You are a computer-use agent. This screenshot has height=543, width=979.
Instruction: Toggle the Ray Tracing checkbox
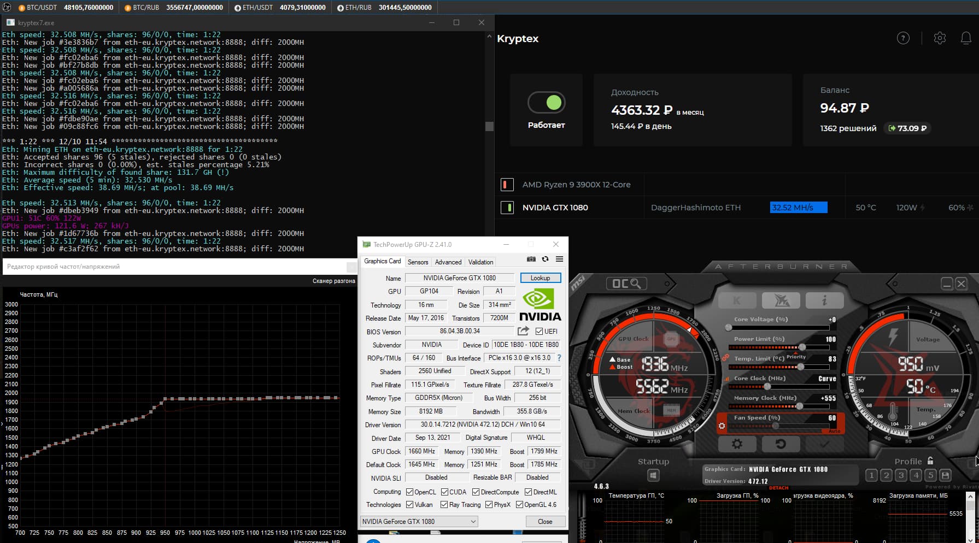pyautogui.click(x=444, y=505)
